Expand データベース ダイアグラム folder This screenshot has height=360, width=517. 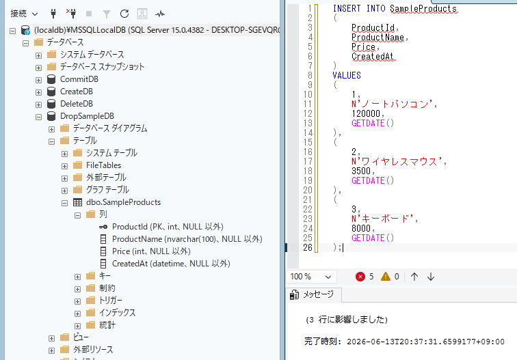51,129
